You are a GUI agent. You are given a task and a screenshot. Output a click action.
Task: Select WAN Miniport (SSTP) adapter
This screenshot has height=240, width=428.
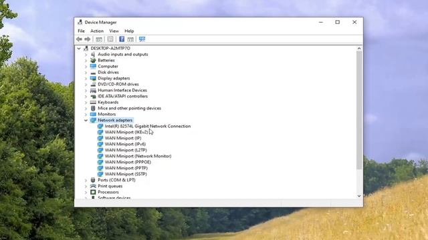click(126, 174)
